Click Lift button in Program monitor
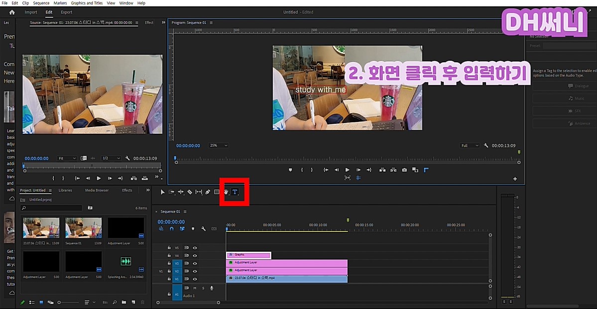 pyautogui.click(x=382, y=170)
